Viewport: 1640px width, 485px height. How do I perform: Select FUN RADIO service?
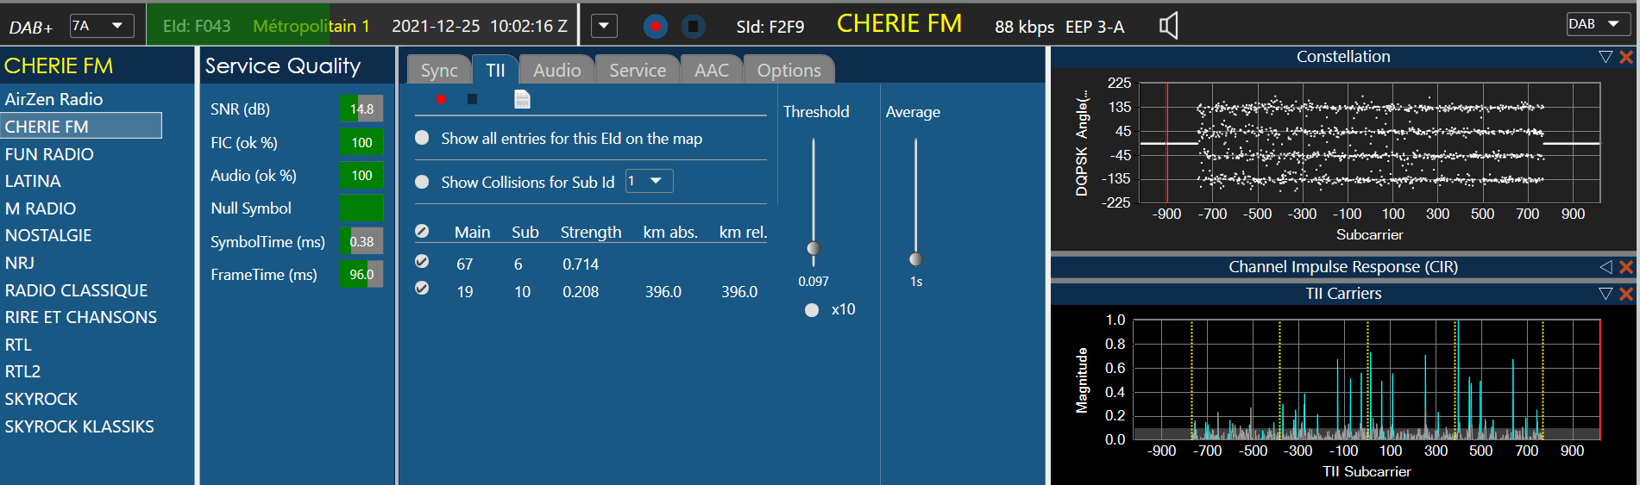tap(49, 154)
